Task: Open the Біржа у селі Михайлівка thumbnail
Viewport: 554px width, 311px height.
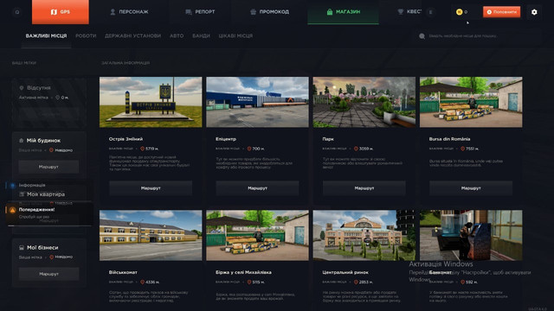Action: [x=257, y=236]
